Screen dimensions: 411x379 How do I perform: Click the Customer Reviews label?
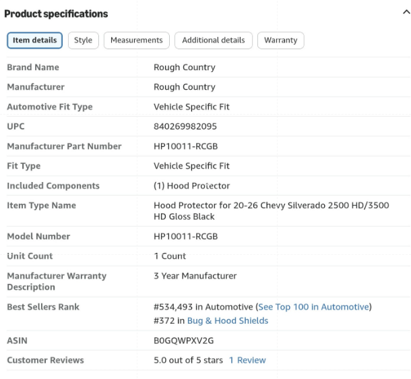45,360
